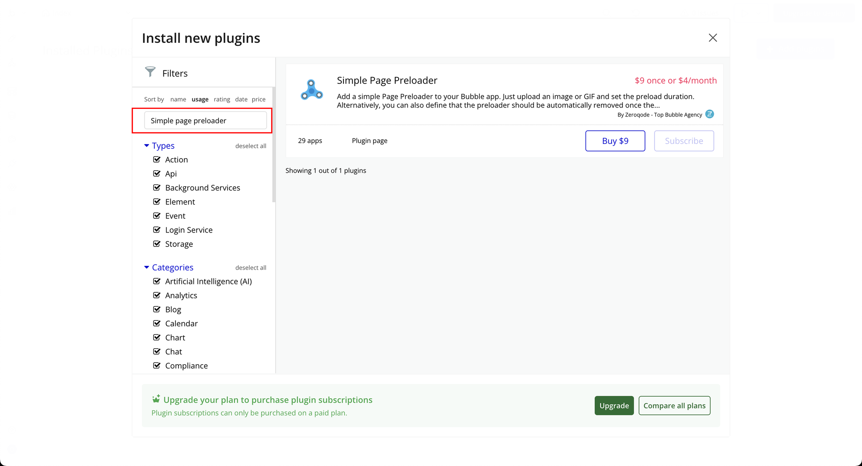This screenshot has height=466, width=862.
Task: Sort plugins by name
Action: [178, 99]
